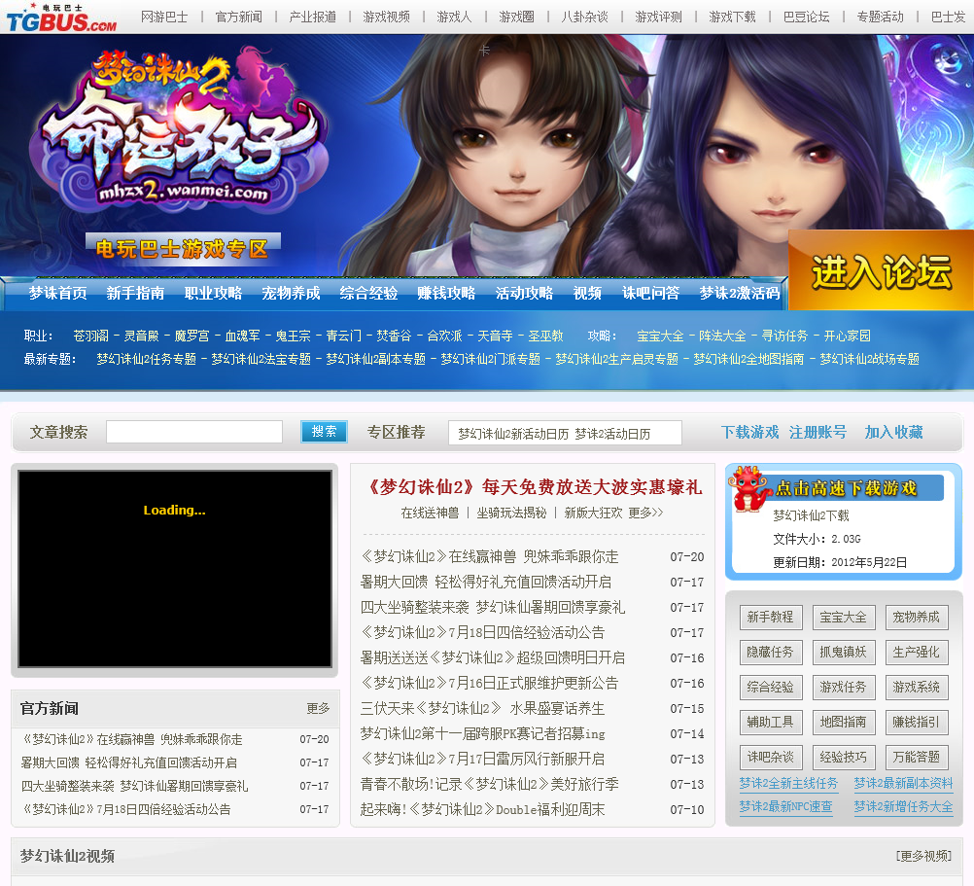Click the 地图指南 button
The image size is (974, 886).
coord(843,722)
